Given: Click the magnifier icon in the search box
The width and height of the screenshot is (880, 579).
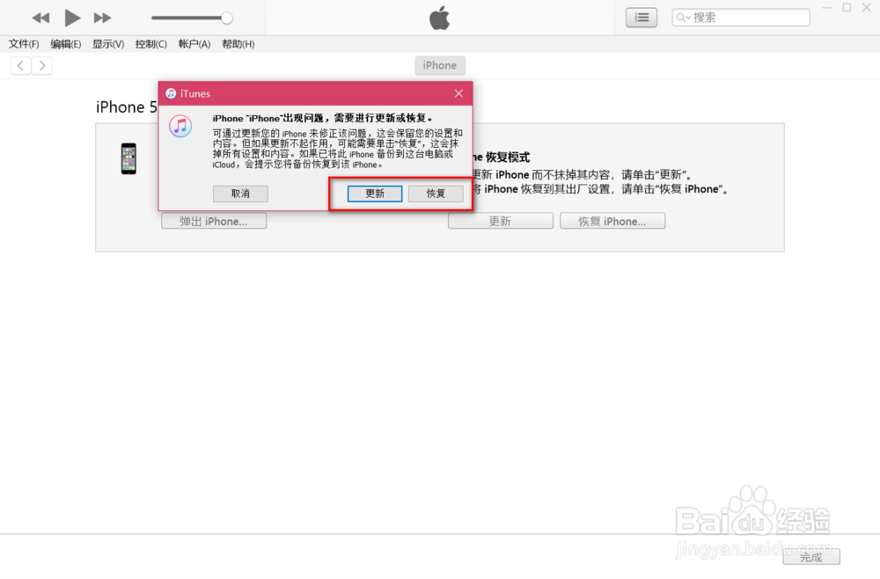Looking at the screenshot, I should pos(679,17).
